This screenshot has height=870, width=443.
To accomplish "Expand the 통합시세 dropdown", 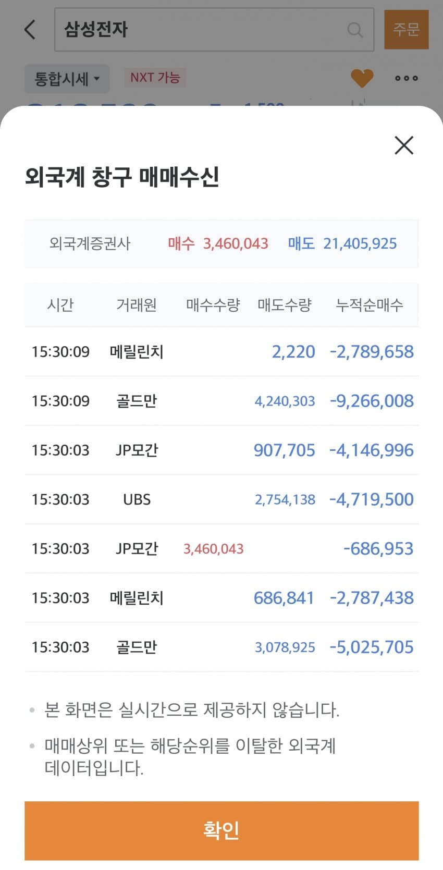I will pyautogui.click(x=67, y=79).
